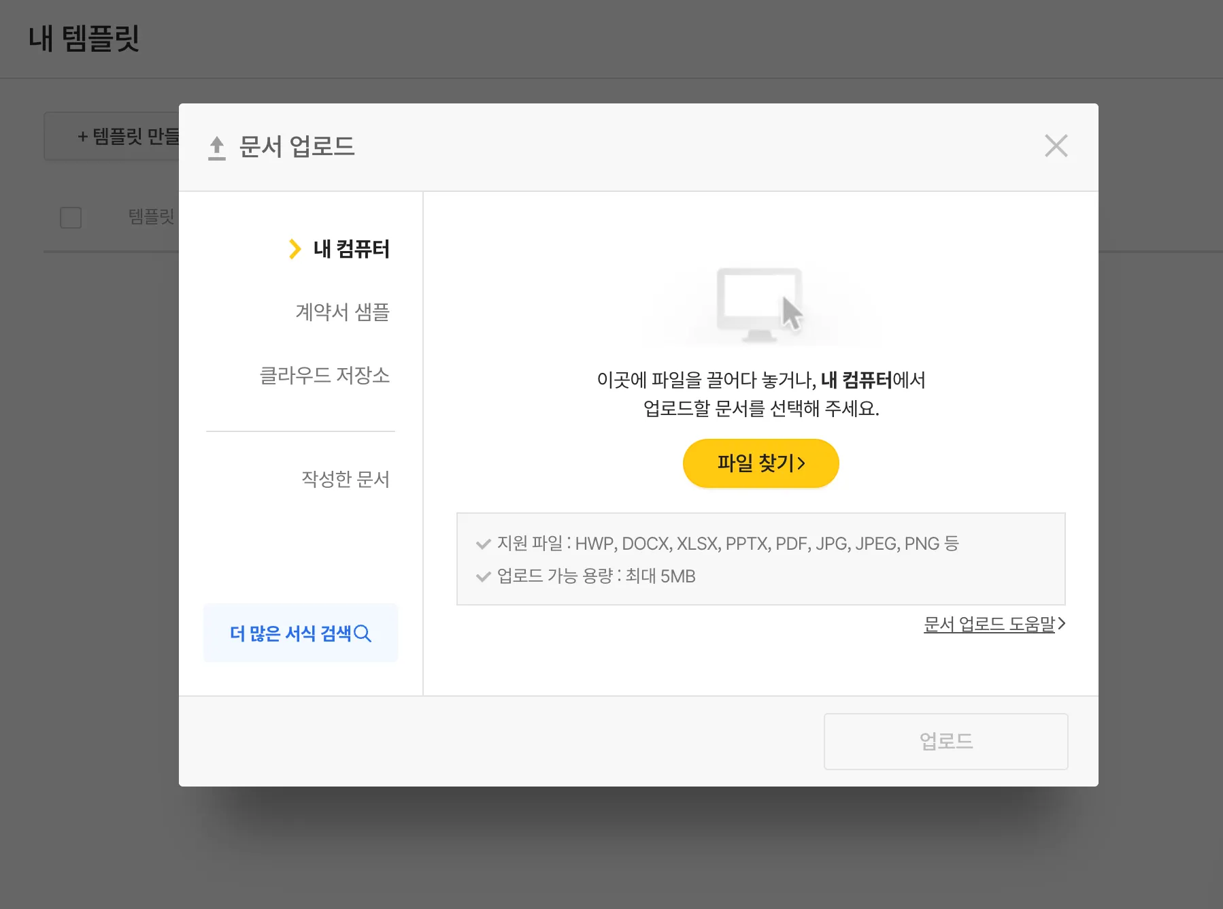The width and height of the screenshot is (1223, 909).
Task: Click the 지원 파일 formats text
Action: click(x=728, y=544)
